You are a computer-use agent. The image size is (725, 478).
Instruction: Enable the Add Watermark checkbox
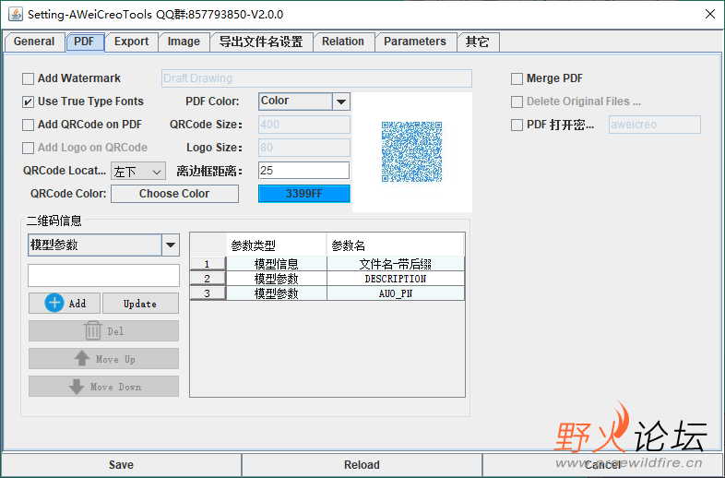click(29, 78)
